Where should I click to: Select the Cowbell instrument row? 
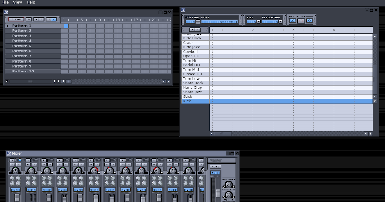(x=191, y=51)
